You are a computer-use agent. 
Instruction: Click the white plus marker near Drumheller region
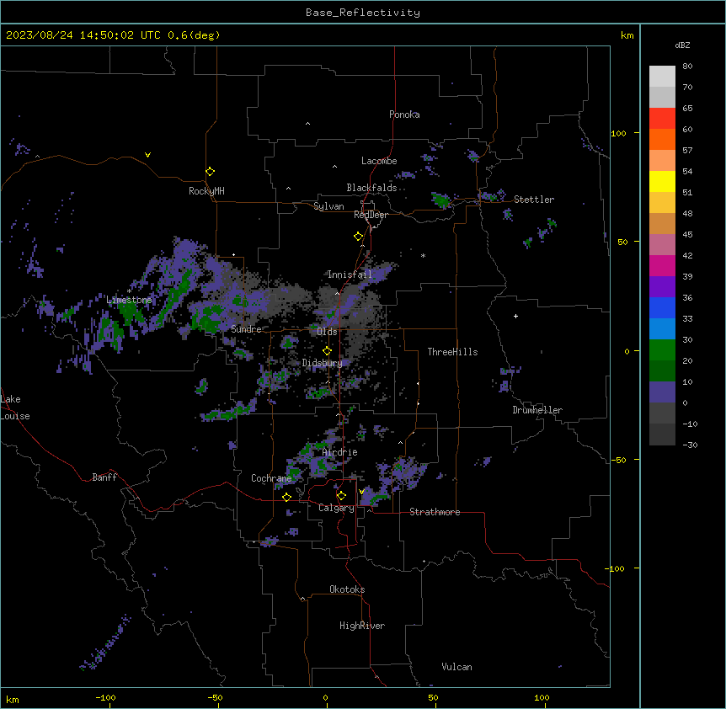click(x=515, y=316)
